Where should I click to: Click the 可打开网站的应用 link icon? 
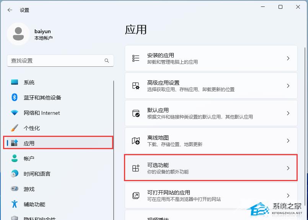click(x=136, y=195)
